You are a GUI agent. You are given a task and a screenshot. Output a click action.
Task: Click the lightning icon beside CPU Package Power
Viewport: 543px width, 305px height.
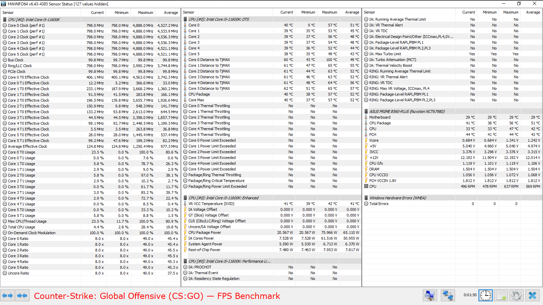(x=185, y=232)
